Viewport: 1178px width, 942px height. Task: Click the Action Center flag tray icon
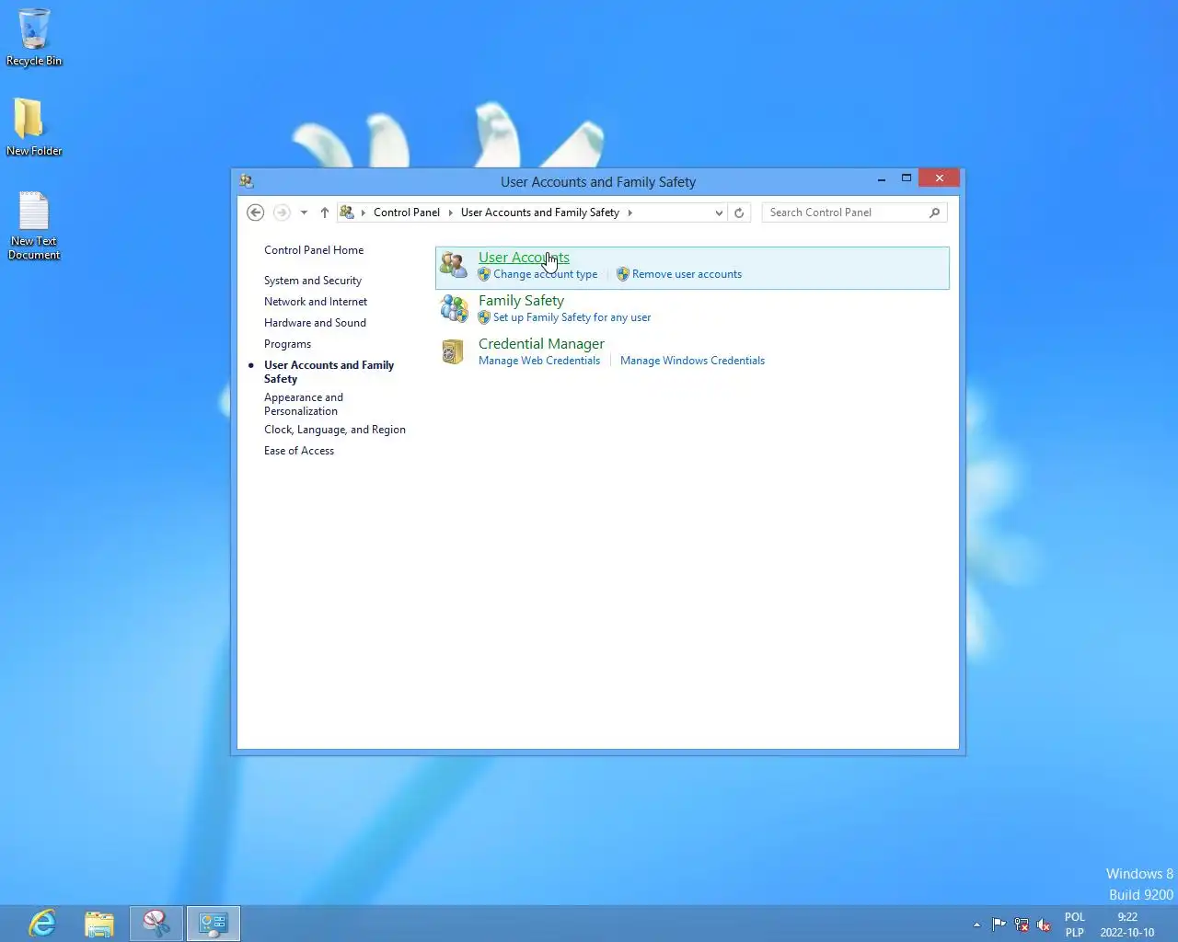999,925
